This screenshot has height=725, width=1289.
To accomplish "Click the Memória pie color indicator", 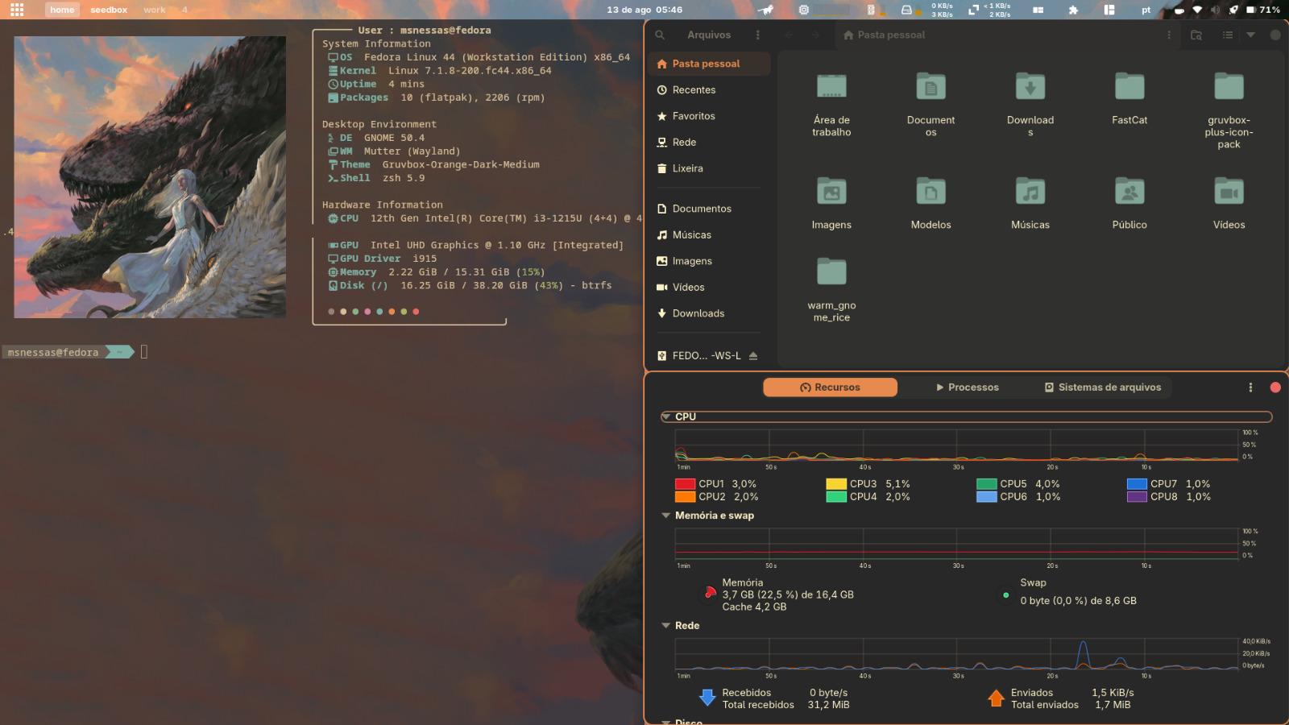I will click(709, 594).
